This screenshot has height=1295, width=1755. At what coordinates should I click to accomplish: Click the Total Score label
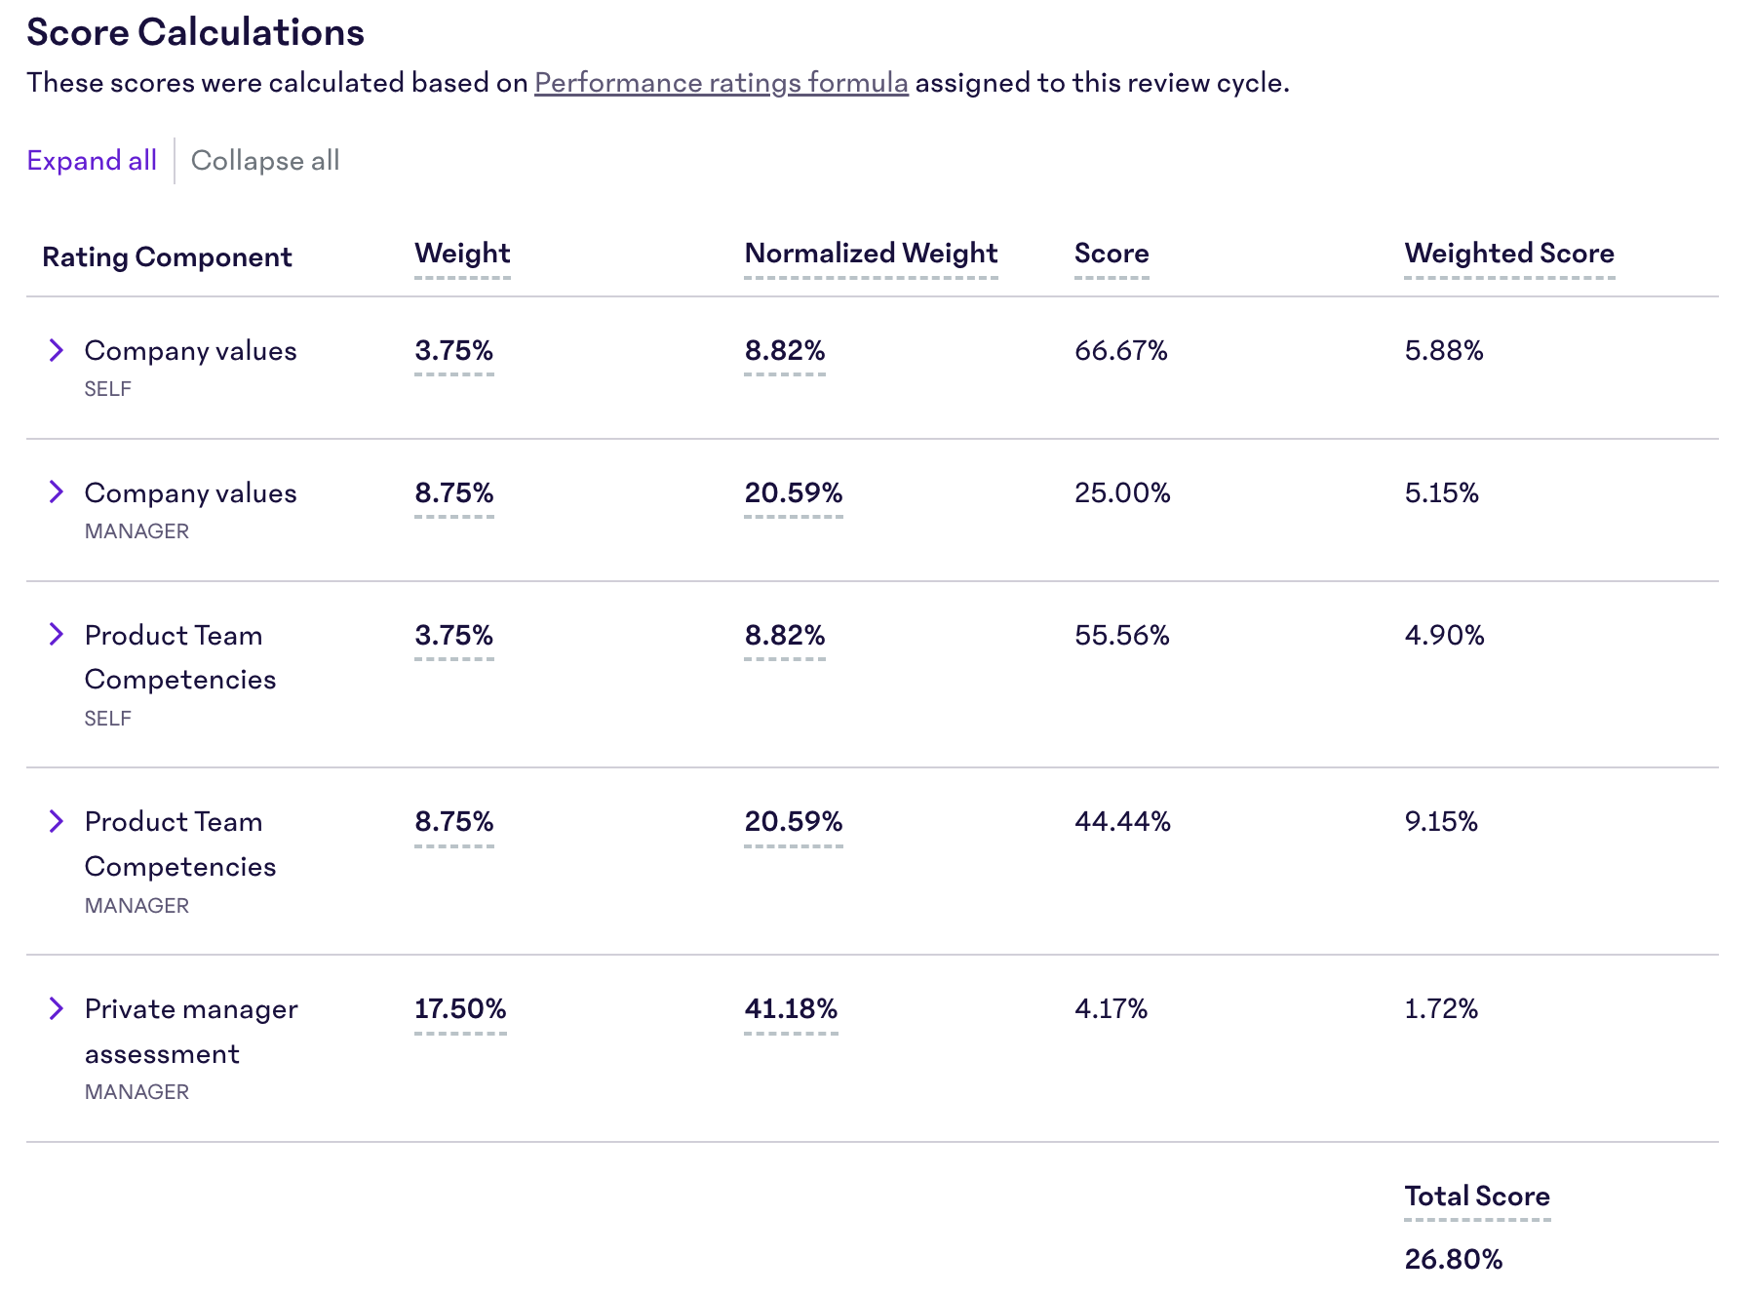pos(1477,1197)
